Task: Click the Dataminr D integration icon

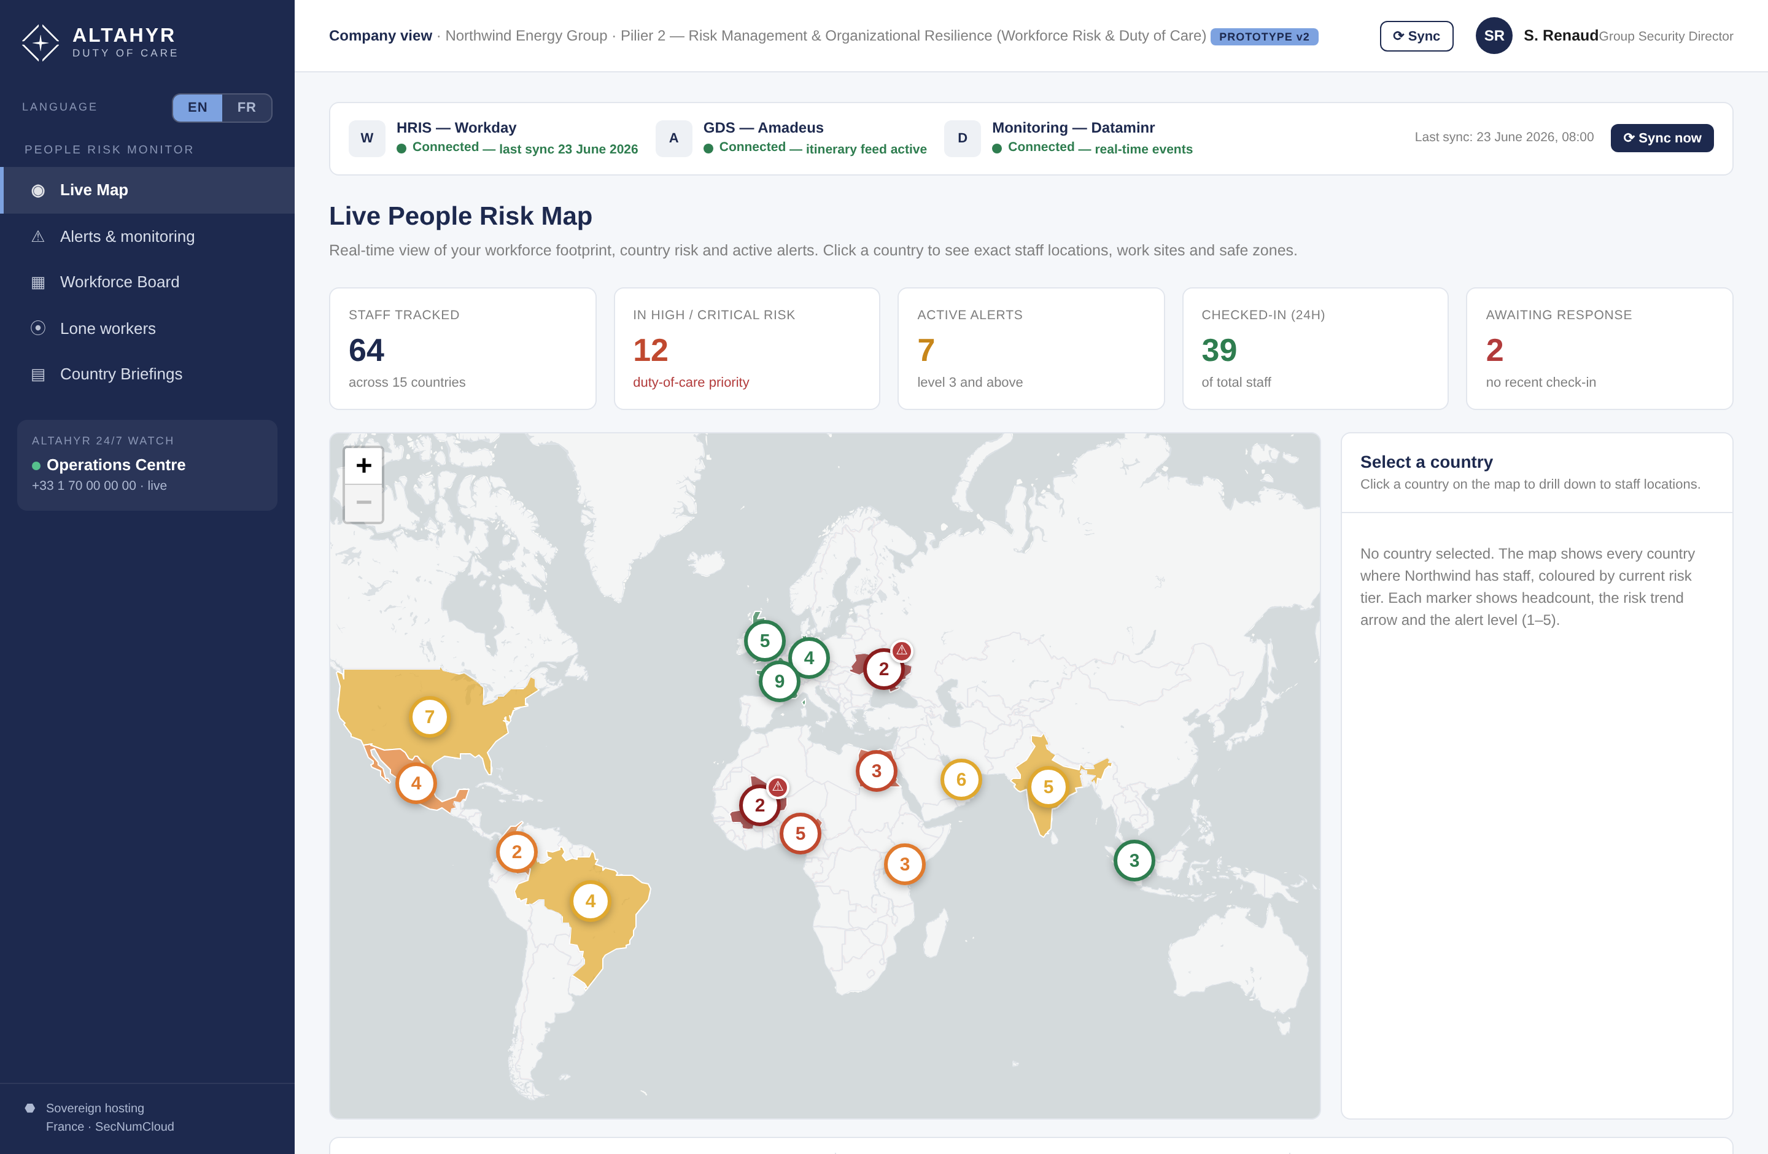Action: (962, 138)
